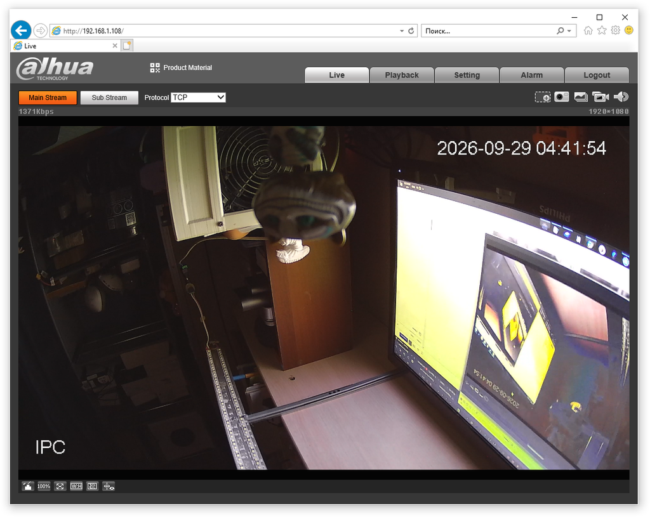Image resolution: width=650 pixels, height=517 pixels.
Task: Go back using the browser back arrow
Action: pos(21,30)
